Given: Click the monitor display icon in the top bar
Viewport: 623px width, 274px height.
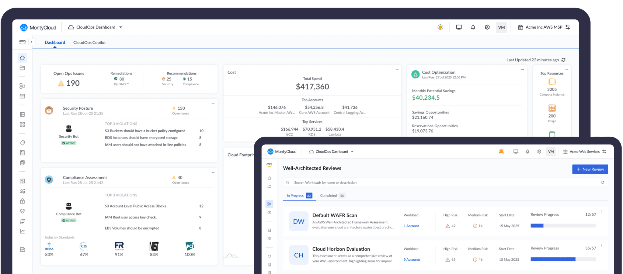Looking at the screenshot, I should point(459,27).
